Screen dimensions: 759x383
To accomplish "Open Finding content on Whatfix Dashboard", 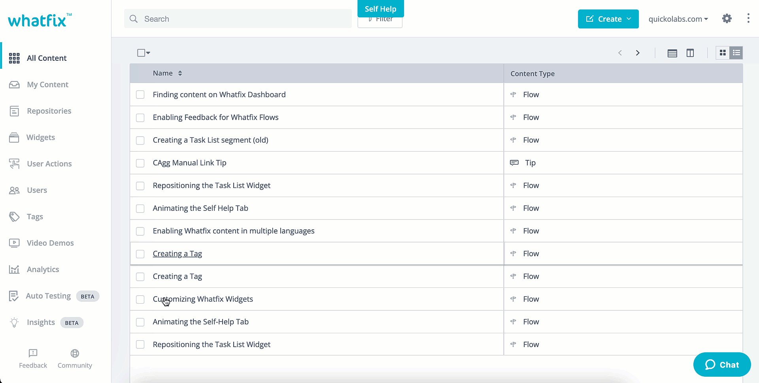I will point(219,94).
